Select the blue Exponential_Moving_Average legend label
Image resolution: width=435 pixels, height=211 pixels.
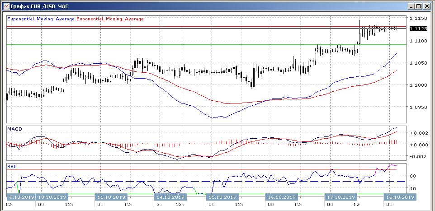point(41,19)
